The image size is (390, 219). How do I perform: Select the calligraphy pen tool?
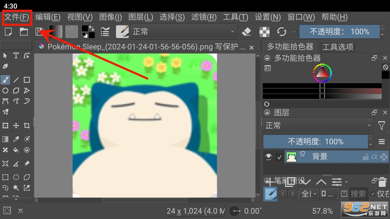(x=5, y=66)
